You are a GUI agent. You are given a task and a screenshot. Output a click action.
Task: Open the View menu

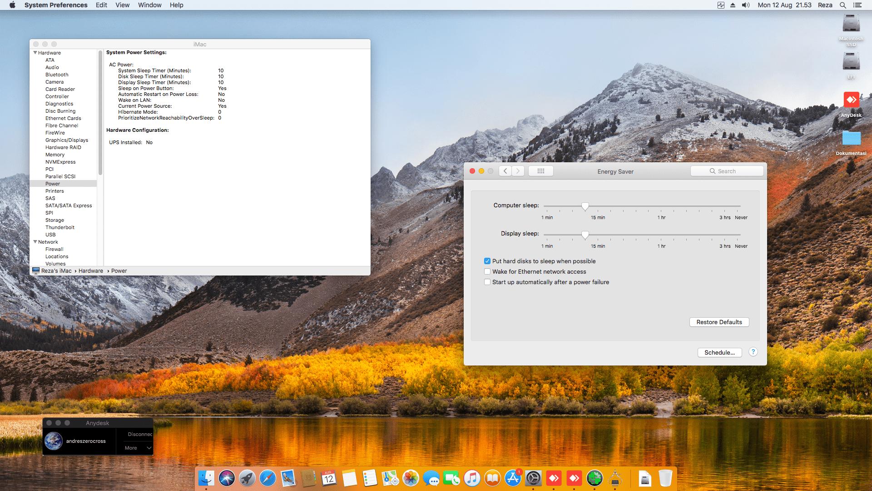coord(122,5)
